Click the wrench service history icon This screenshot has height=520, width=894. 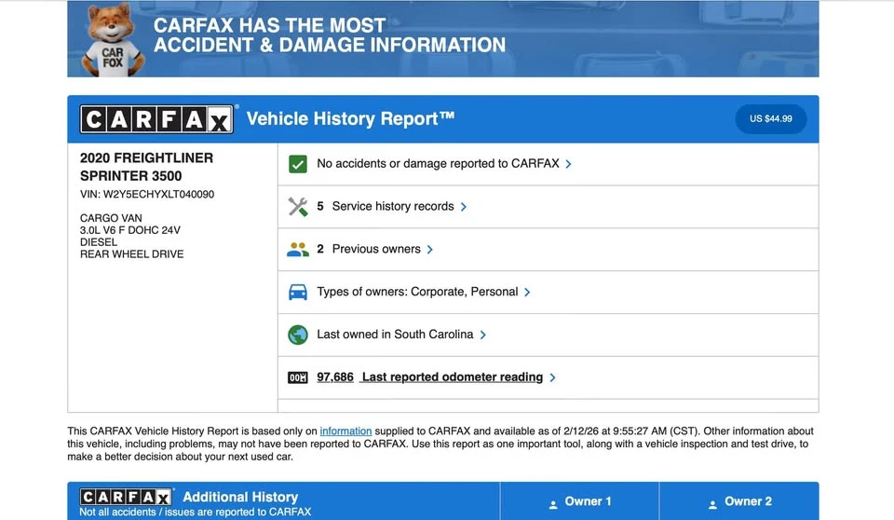(x=298, y=207)
